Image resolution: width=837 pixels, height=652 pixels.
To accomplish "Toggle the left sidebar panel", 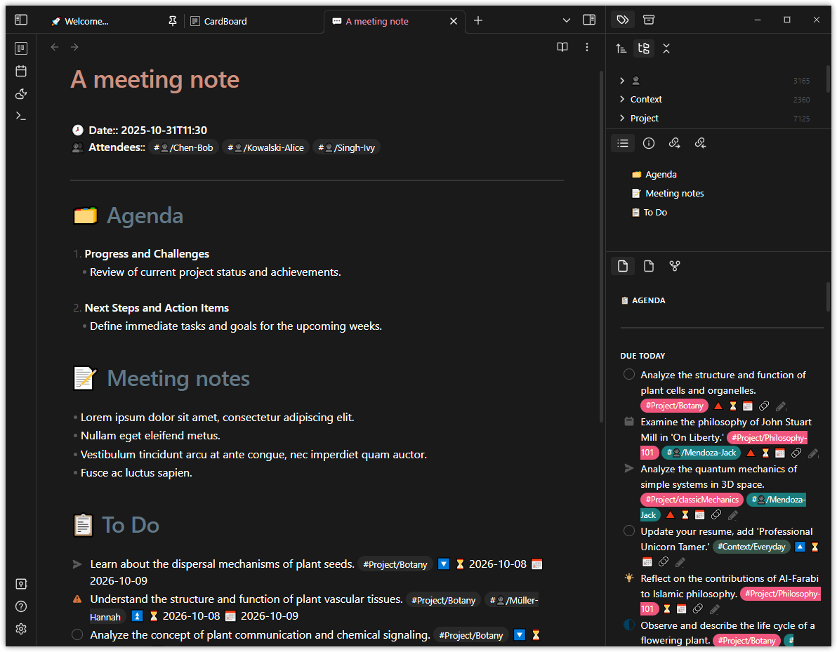I will (x=21, y=20).
